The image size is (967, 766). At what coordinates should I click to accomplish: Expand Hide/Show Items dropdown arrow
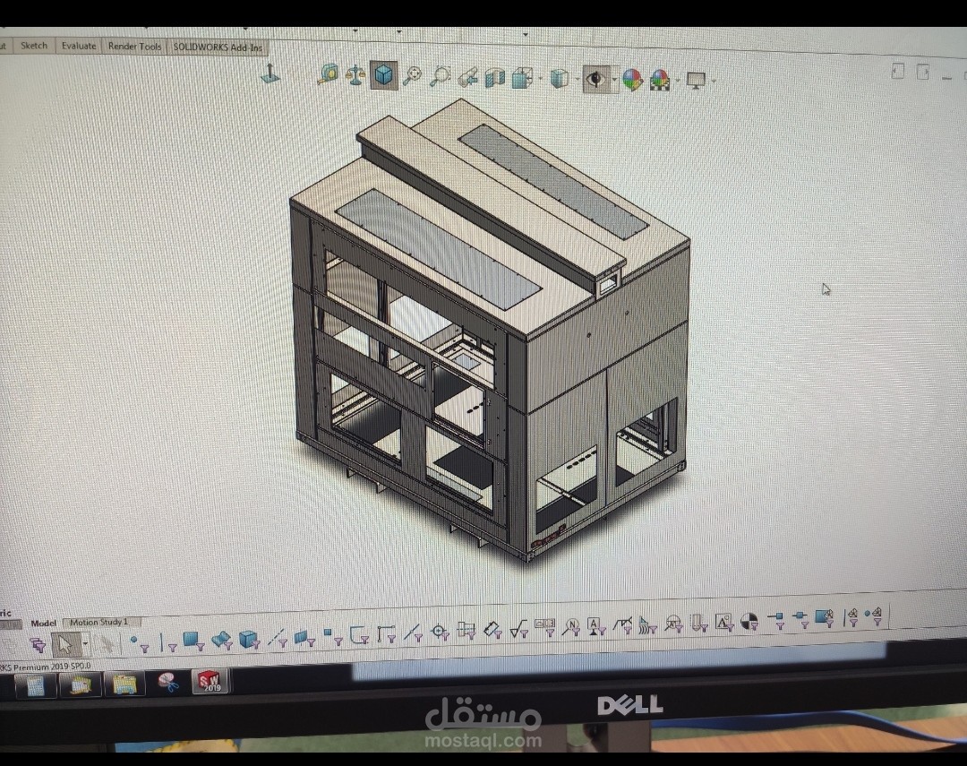(x=613, y=80)
